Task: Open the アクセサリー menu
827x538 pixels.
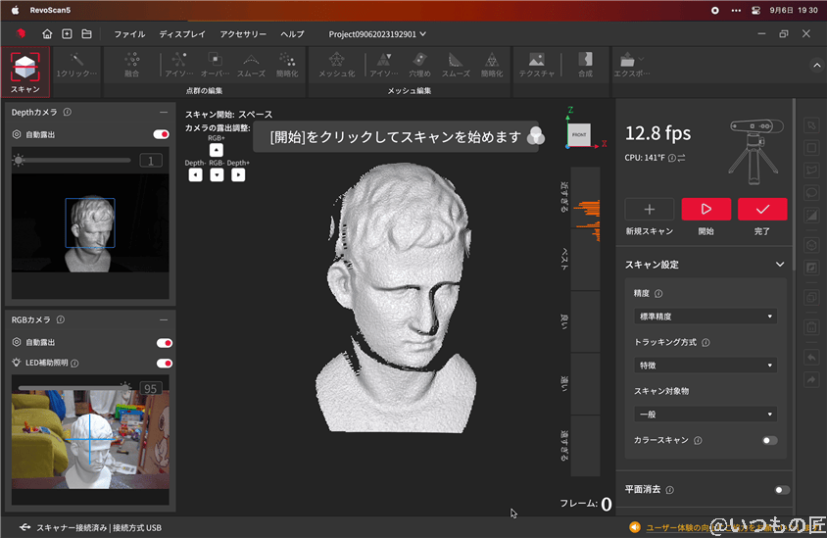Action: click(x=242, y=34)
